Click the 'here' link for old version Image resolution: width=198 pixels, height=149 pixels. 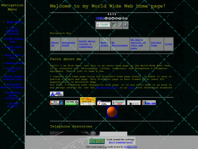[x=132, y=88]
